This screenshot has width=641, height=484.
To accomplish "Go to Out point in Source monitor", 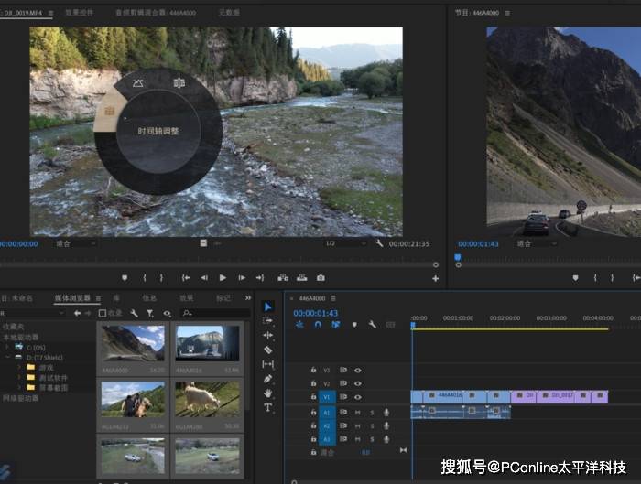I will point(260,278).
